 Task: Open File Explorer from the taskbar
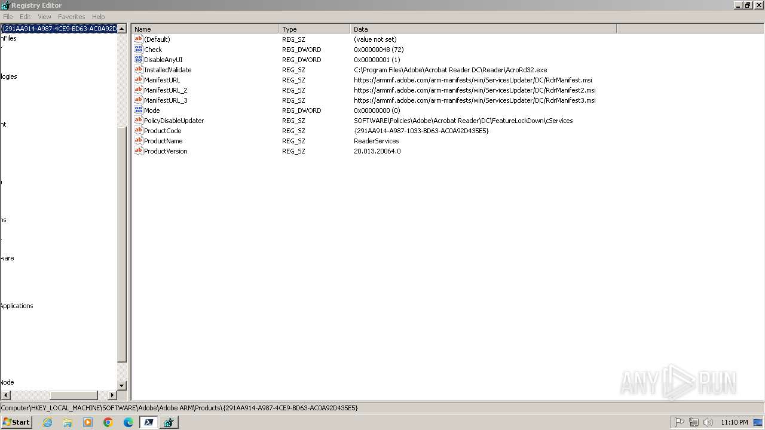tap(68, 422)
